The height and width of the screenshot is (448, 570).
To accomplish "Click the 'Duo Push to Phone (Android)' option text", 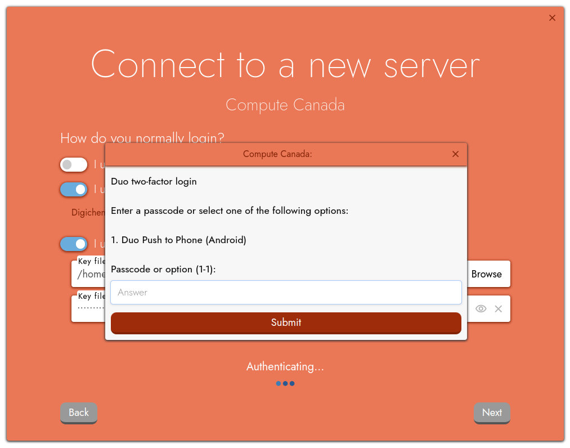I will [x=178, y=240].
